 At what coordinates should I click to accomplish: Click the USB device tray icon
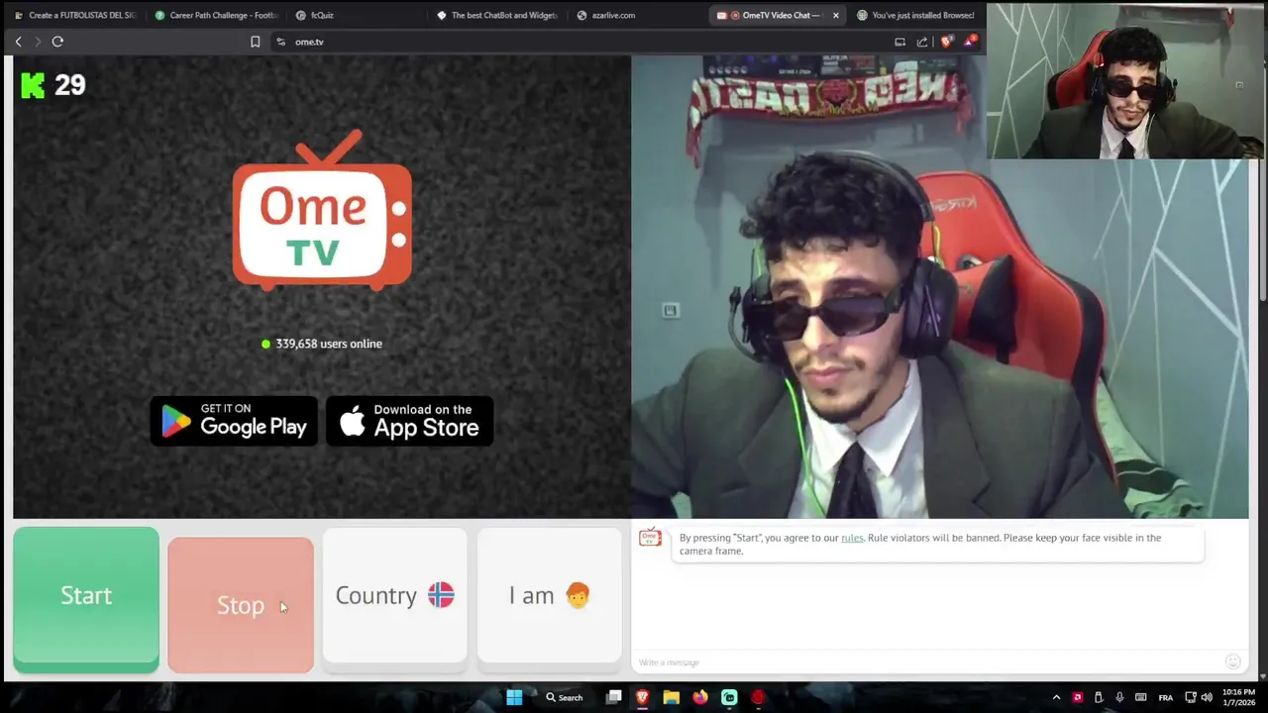[x=1099, y=697]
